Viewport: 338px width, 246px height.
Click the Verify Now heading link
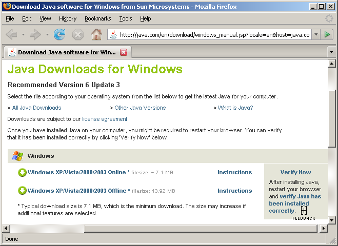point(295,172)
